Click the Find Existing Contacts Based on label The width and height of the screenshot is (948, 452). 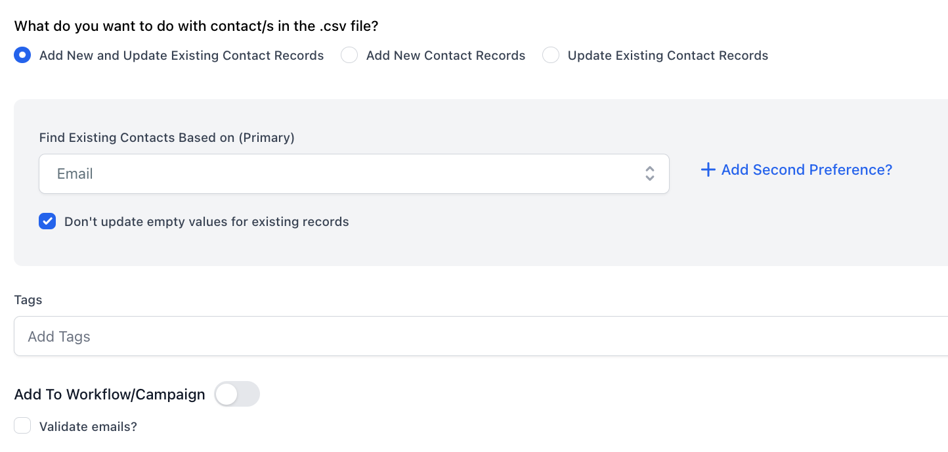(167, 137)
